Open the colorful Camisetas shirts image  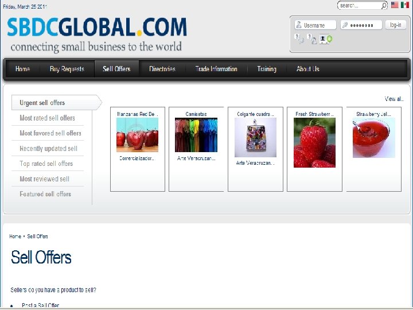(196, 135)
